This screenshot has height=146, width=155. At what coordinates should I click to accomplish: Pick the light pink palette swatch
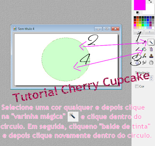135,27
